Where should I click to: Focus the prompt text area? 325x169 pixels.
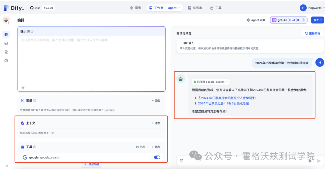point(91,61)
